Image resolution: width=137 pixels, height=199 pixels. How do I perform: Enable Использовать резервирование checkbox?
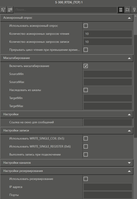[86, 179]
